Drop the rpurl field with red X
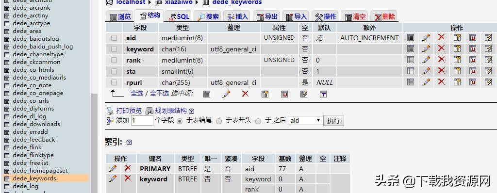Viewport: 497px width, 193px height. point(441,82)
